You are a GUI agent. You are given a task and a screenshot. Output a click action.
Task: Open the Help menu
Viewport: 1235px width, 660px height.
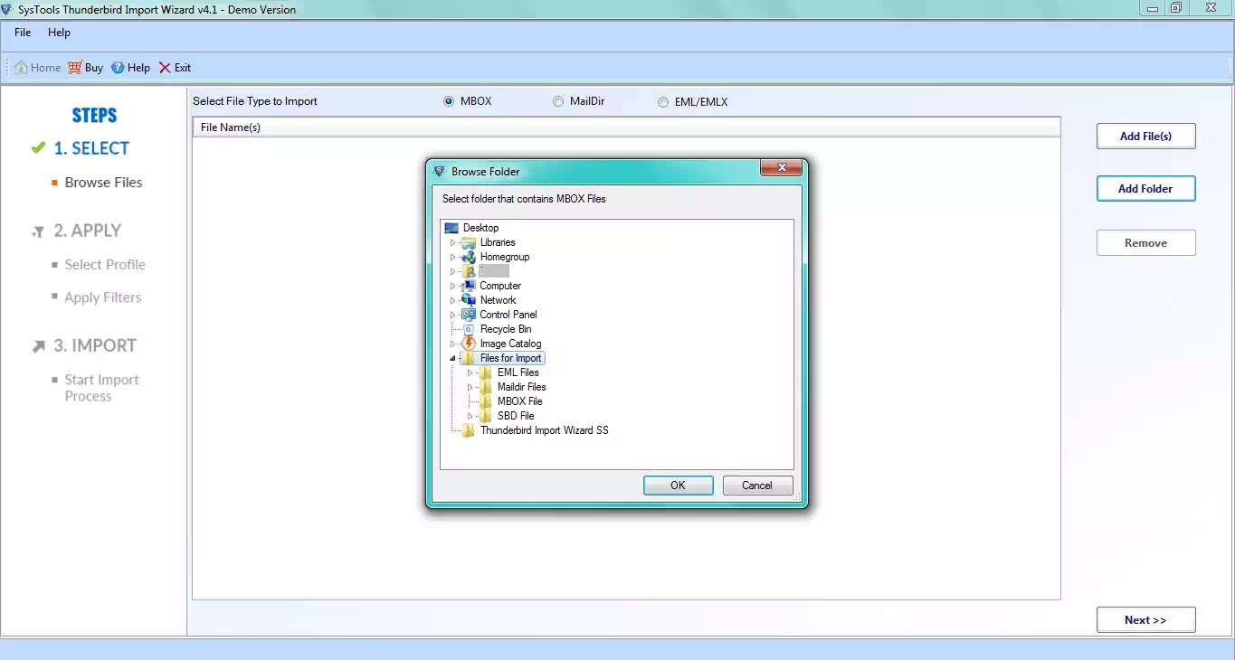point(59,33)
